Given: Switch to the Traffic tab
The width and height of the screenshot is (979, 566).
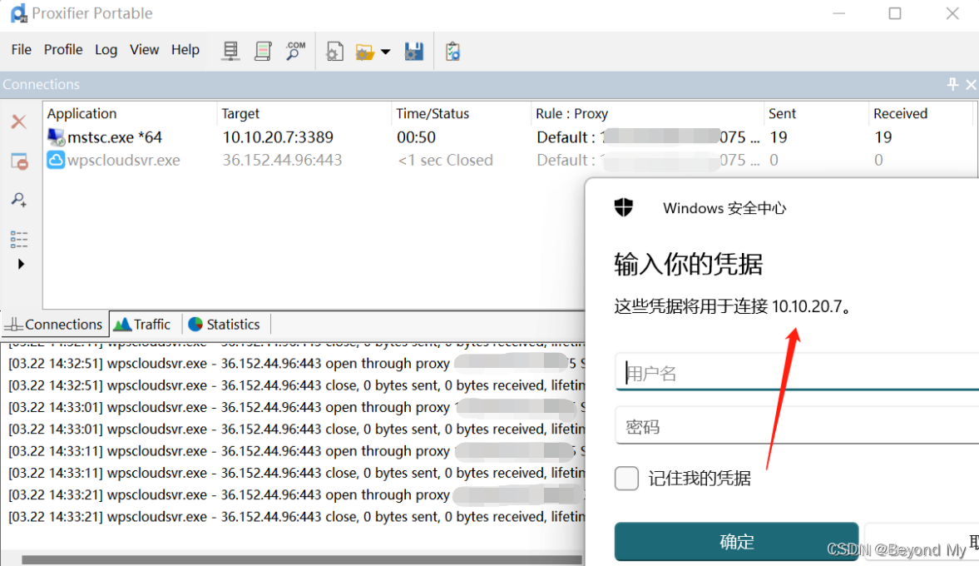Looking at the screenshot, I should tap(144, 325).
